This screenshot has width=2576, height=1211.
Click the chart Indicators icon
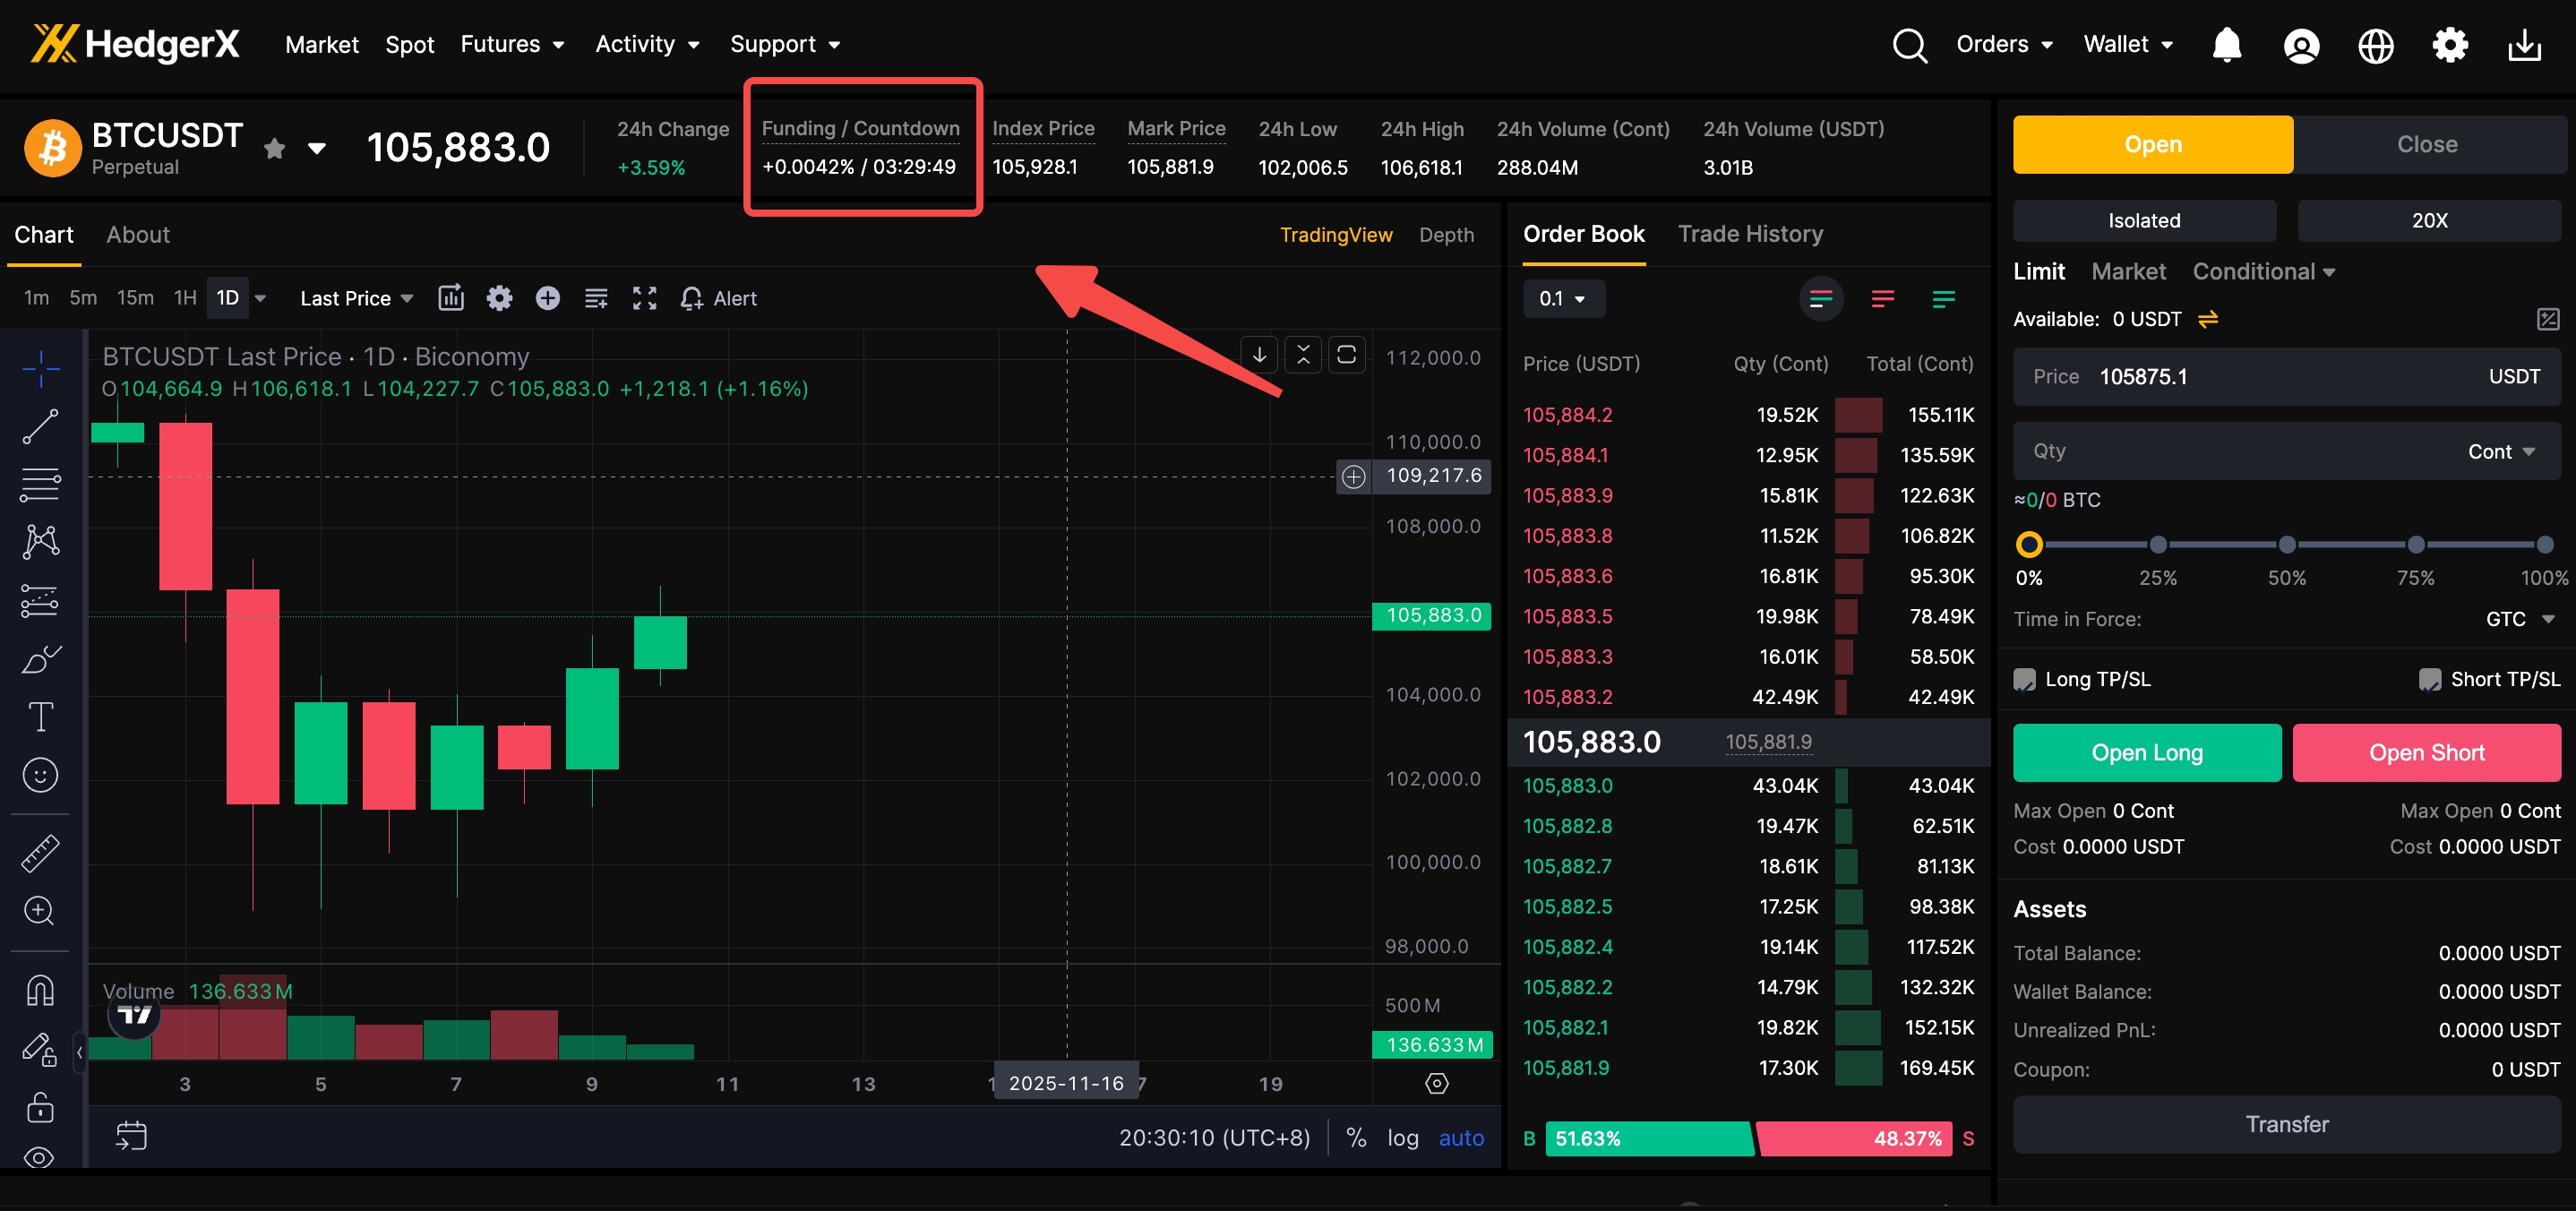pyautogui.click(x=451, y=298)
